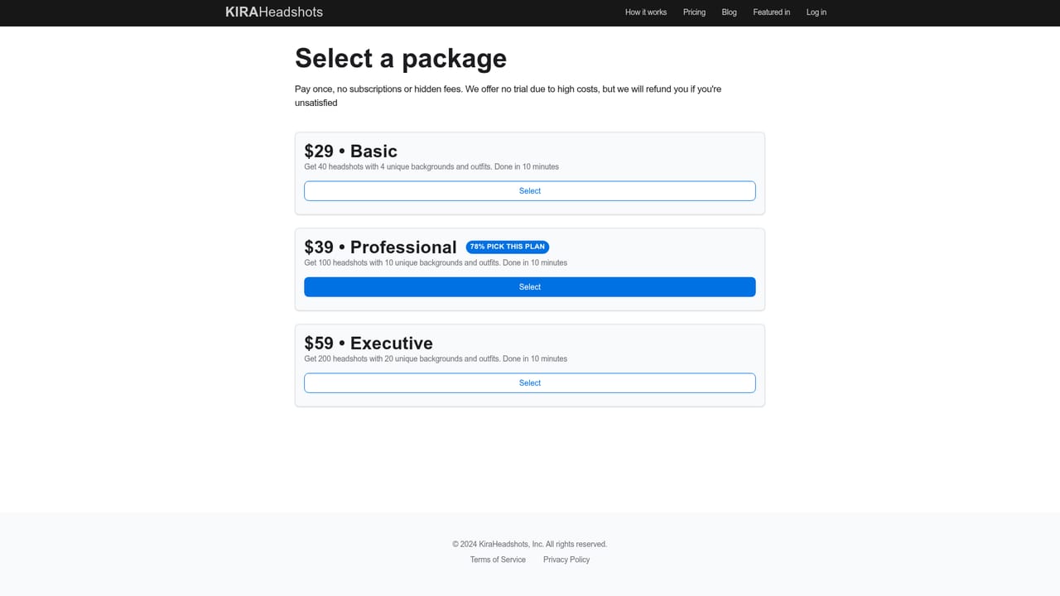This screenshot has height=596, width=1060.
Task: Click the "$59 • Executive" heading
Action: coord(369,343)
